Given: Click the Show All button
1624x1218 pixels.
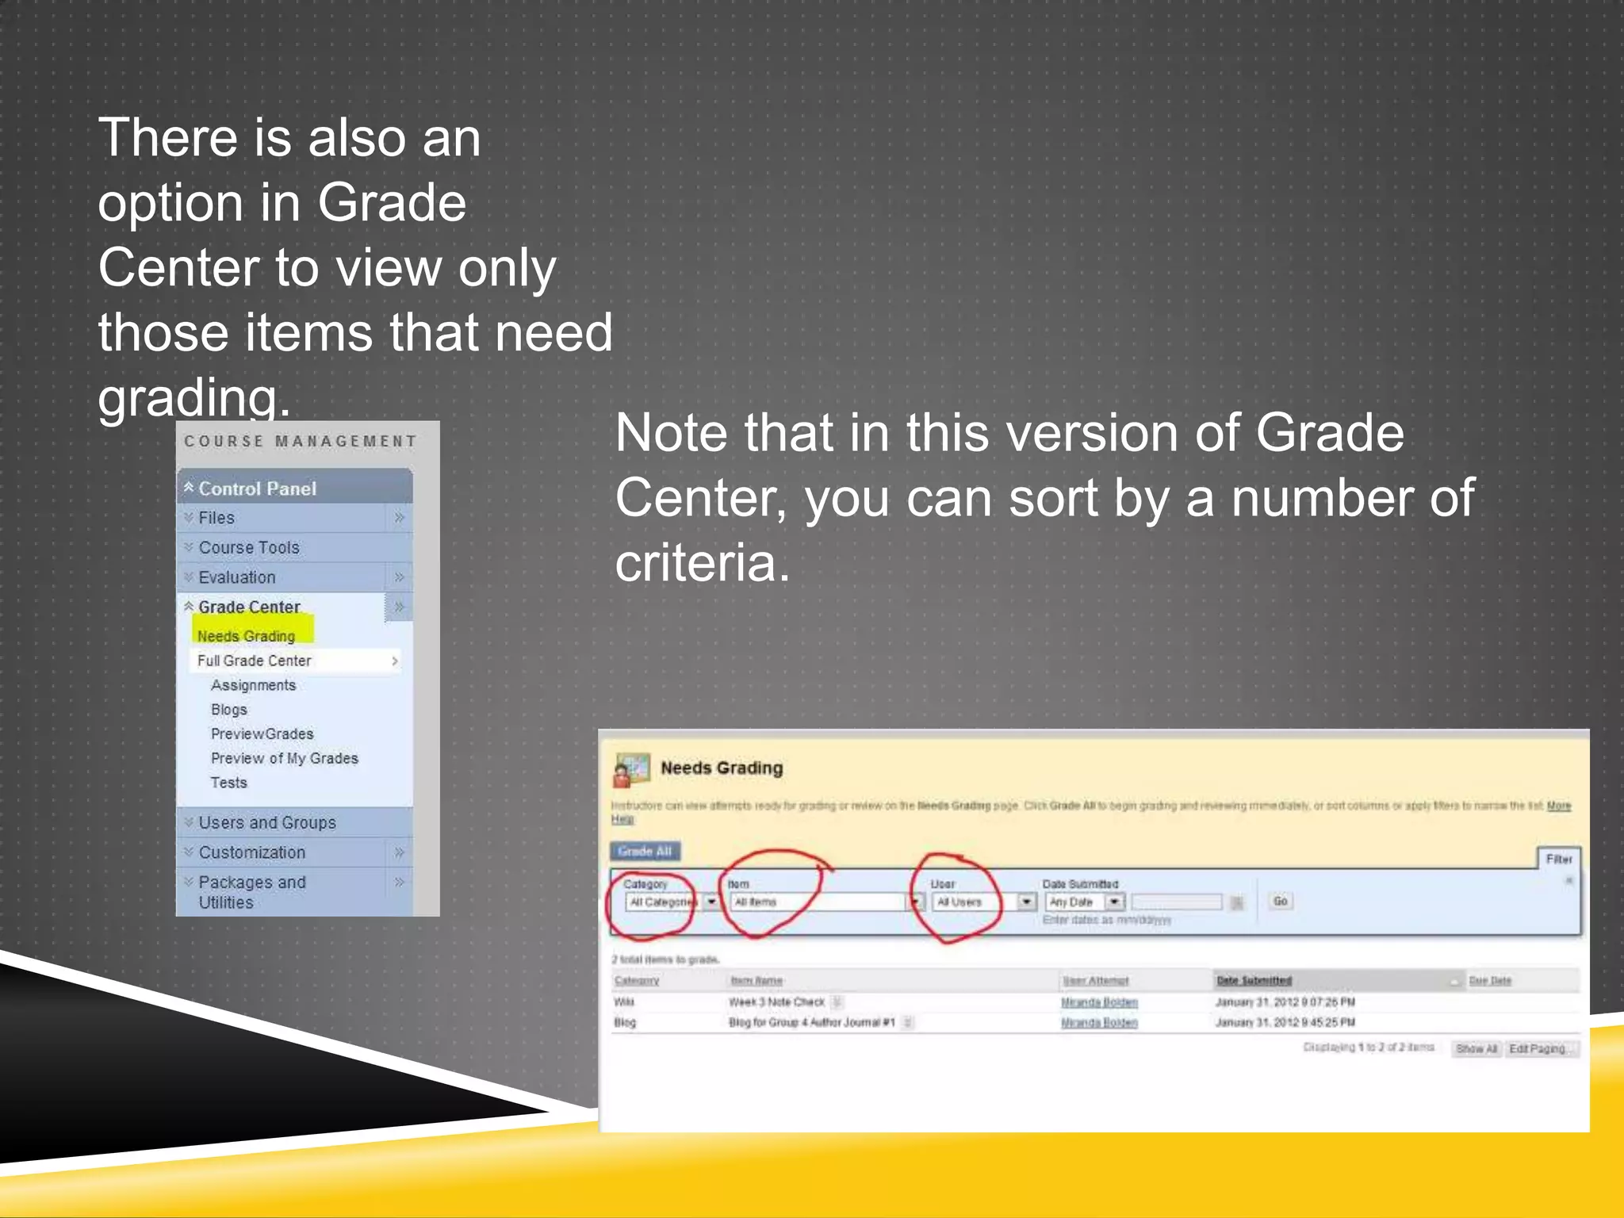Looking at the screenshot, I should (1476, 1049).
